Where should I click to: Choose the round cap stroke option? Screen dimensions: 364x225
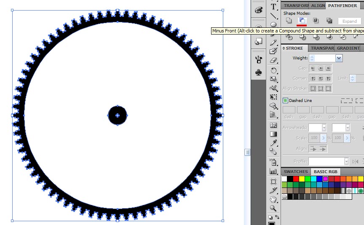(321, 68)
